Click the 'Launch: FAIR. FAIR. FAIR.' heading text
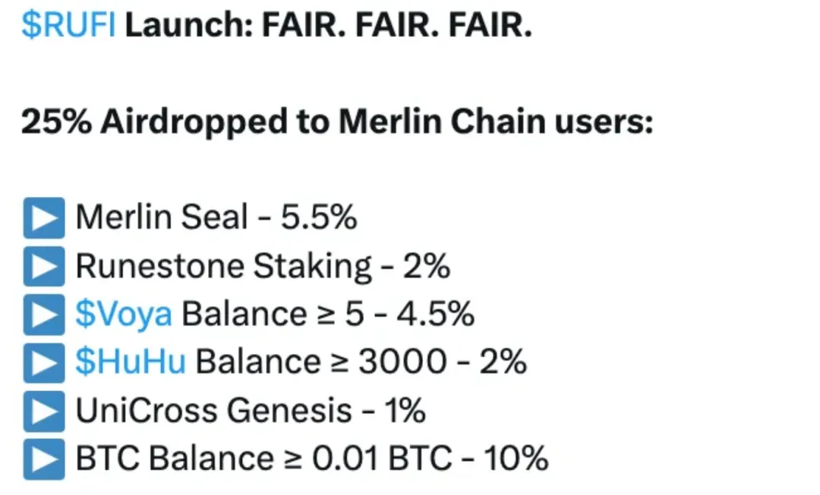This screenshot has width=820, height=495. click(329, 24)
